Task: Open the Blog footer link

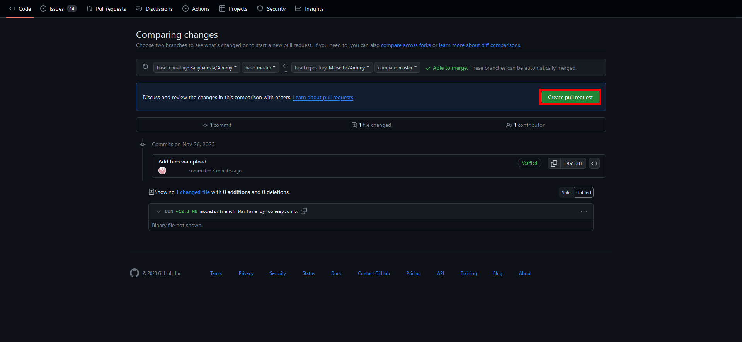Action: click(498, 273)
